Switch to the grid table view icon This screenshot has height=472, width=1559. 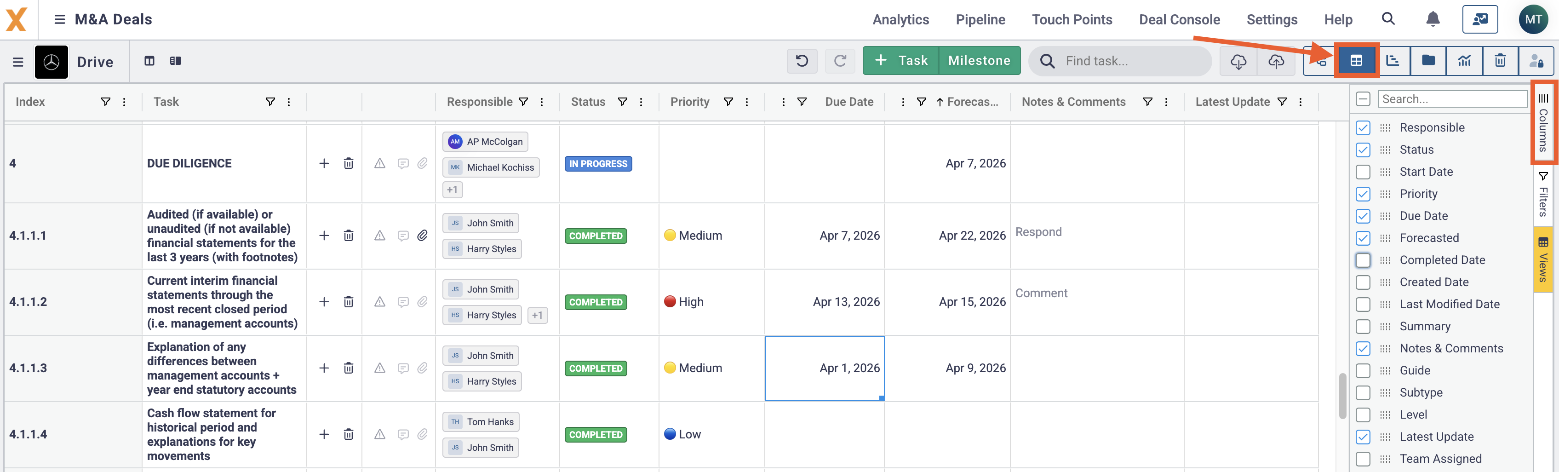point(1356,61)
